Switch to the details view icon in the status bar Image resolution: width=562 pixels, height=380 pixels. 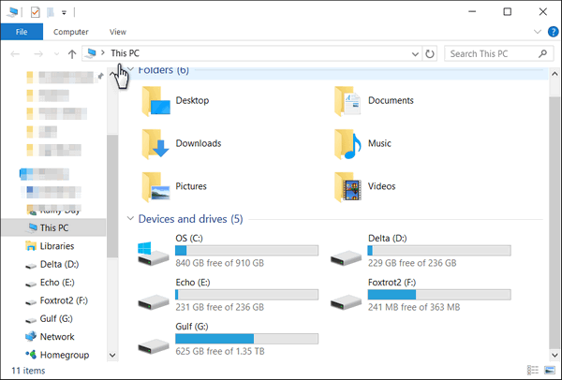tap(533, 370)
